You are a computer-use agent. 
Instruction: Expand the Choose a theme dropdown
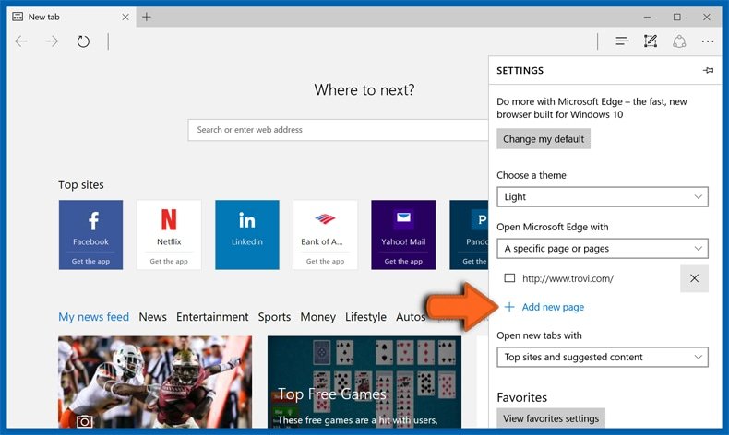[x=603, y=197]
